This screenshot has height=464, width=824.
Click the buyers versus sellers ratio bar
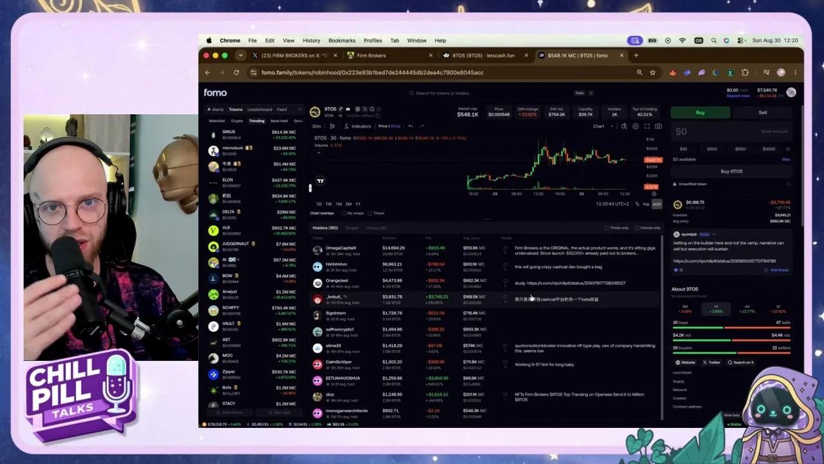(x=731, y=353)
